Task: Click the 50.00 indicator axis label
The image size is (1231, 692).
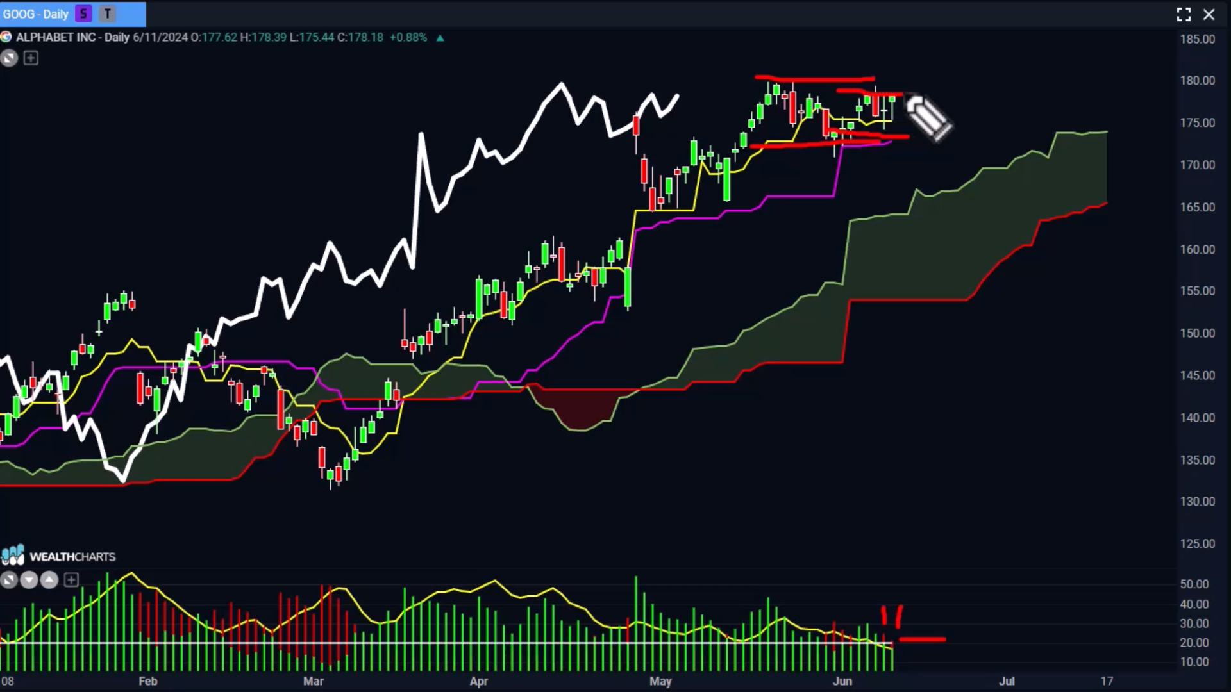Action: (x=1194, y=584)
